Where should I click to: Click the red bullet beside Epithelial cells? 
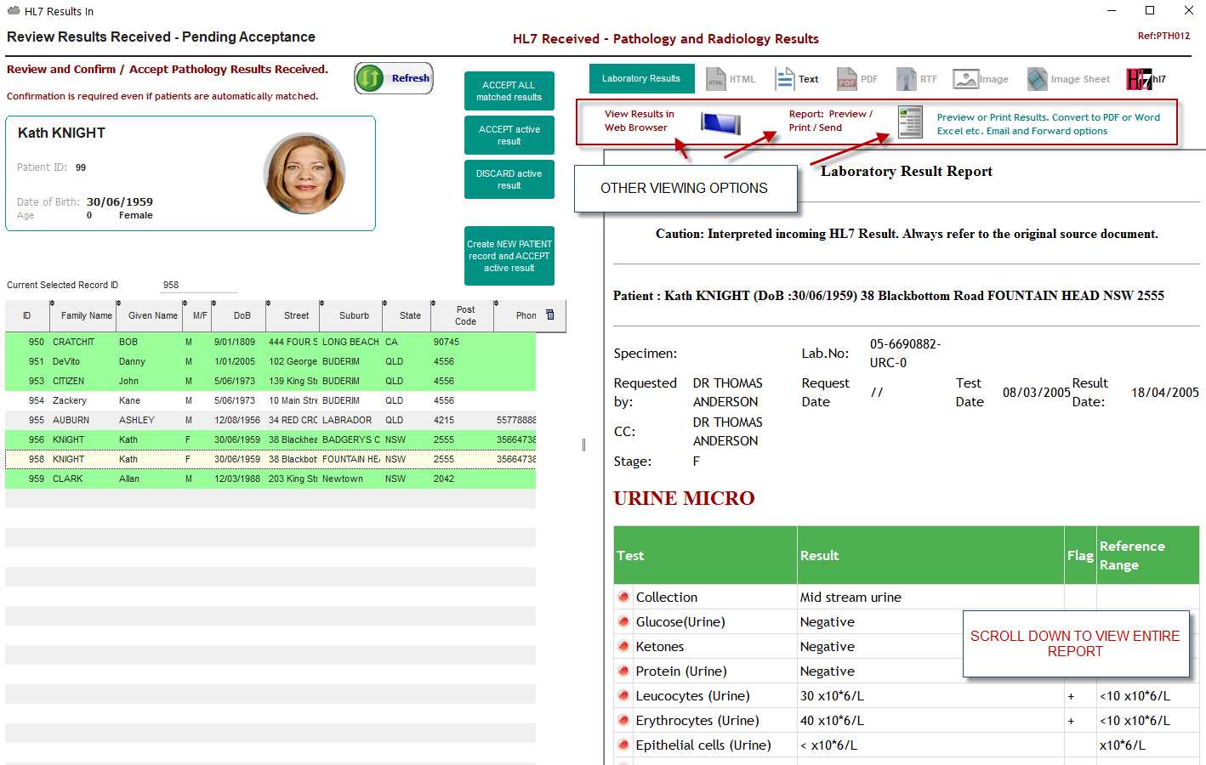pos(623,745)
